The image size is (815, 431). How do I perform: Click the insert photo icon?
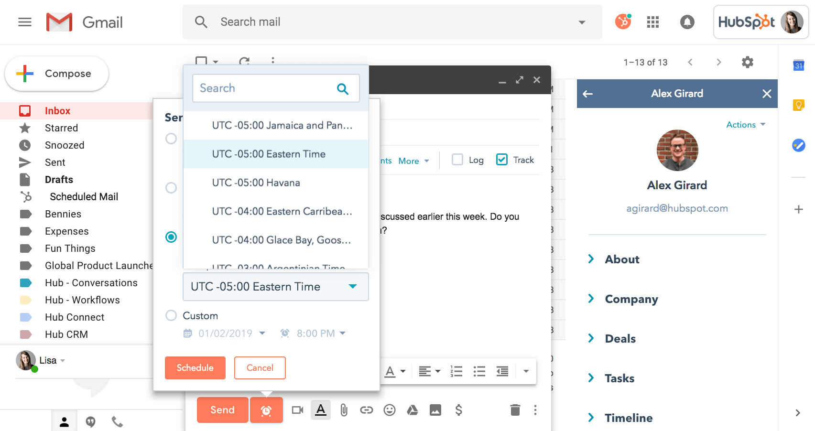[x=435, y=410]
